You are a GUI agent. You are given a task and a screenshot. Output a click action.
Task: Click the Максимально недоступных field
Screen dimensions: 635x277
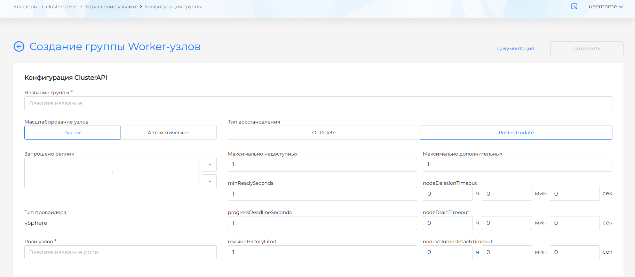pos(322,165)
